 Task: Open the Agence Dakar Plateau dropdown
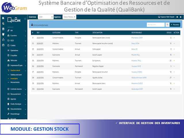[x=69, y=17]
